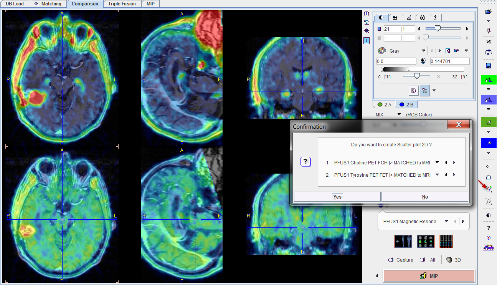Select the 2 B image tab

(x=406, y=104)
